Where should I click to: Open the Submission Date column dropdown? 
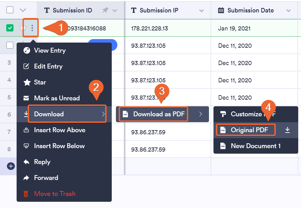coord(289,10)
